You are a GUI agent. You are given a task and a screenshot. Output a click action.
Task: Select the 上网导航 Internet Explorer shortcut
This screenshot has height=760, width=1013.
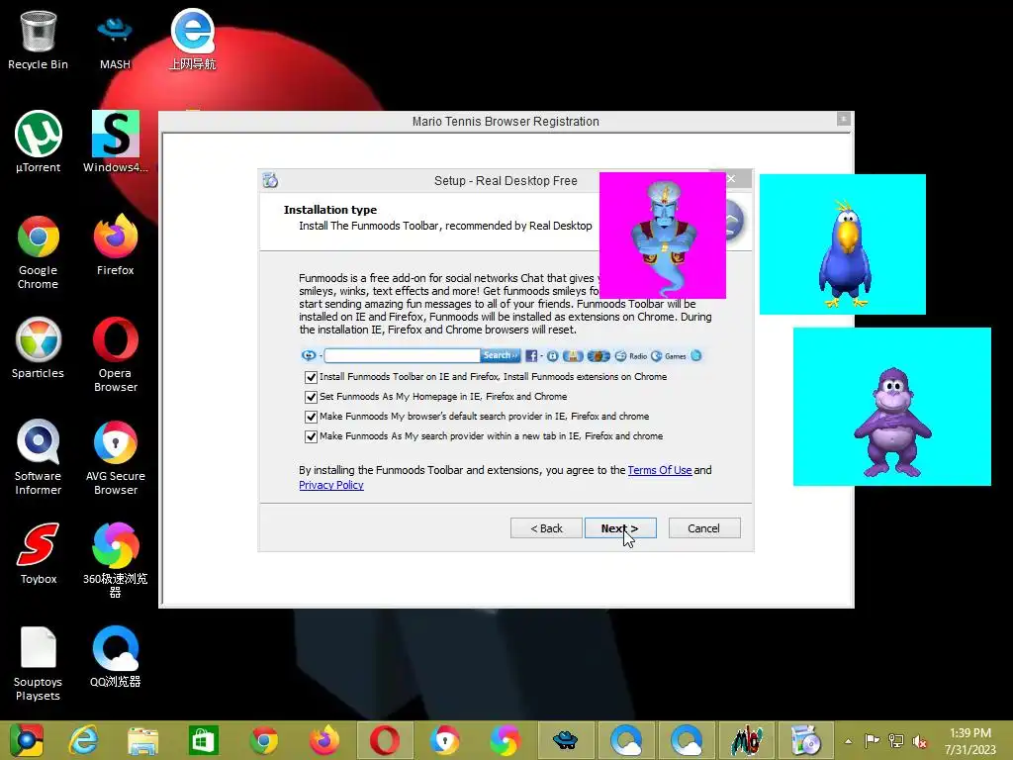click(x=193, y=40)
